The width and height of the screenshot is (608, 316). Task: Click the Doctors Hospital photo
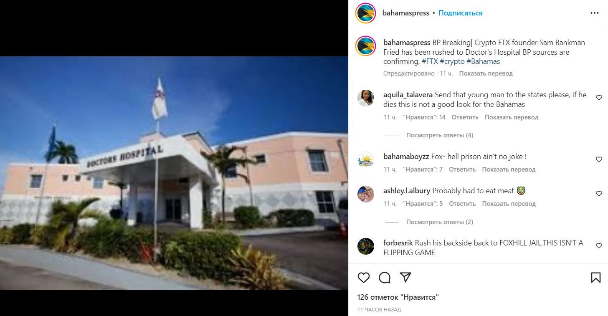click(174, 173)
